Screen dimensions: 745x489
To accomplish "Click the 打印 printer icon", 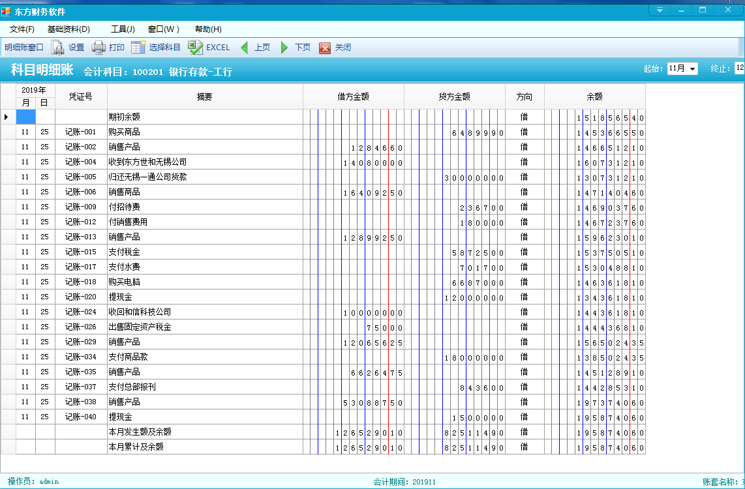I will [x=99, y=48].
